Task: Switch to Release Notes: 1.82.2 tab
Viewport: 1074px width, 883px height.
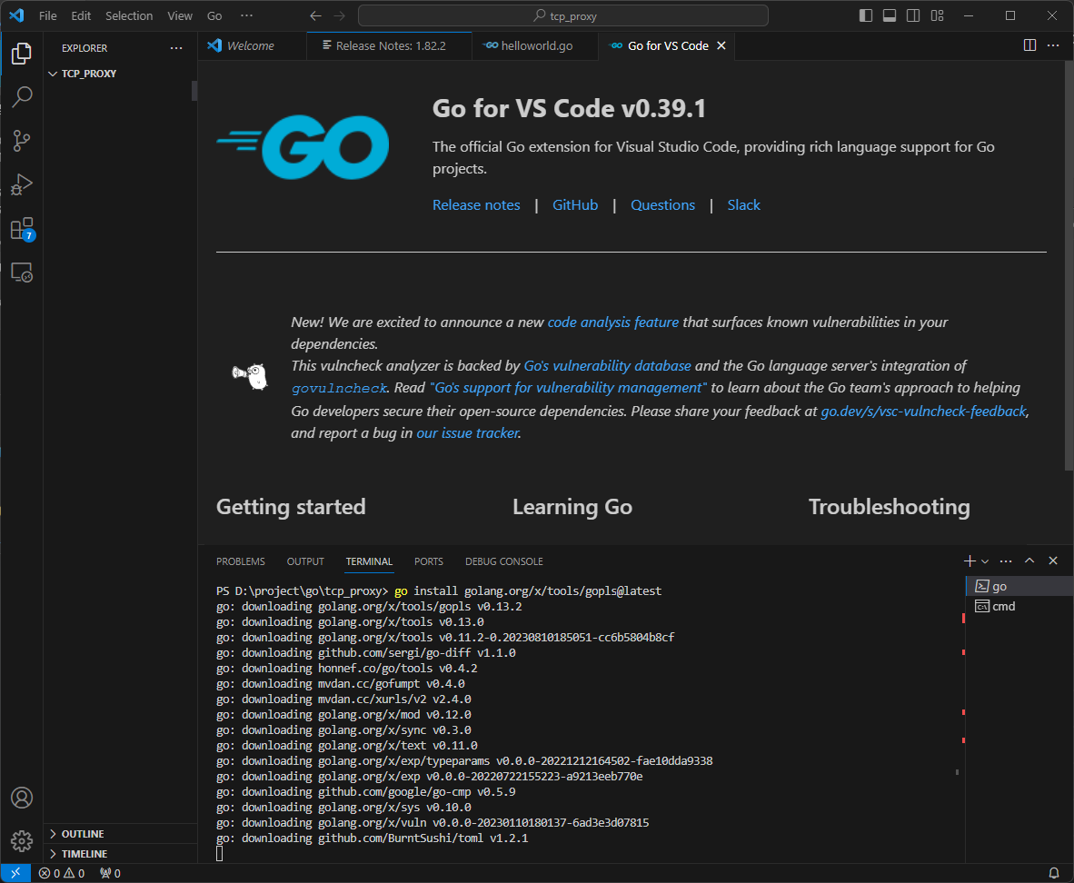Action: [x=389, y=46]
